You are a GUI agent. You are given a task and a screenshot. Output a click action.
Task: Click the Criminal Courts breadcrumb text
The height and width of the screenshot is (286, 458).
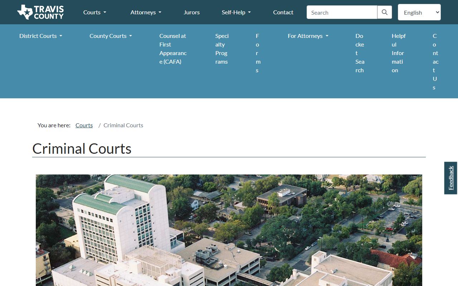123,125
